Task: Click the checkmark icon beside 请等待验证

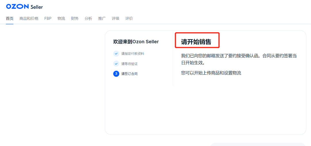Action: [116, 64]
